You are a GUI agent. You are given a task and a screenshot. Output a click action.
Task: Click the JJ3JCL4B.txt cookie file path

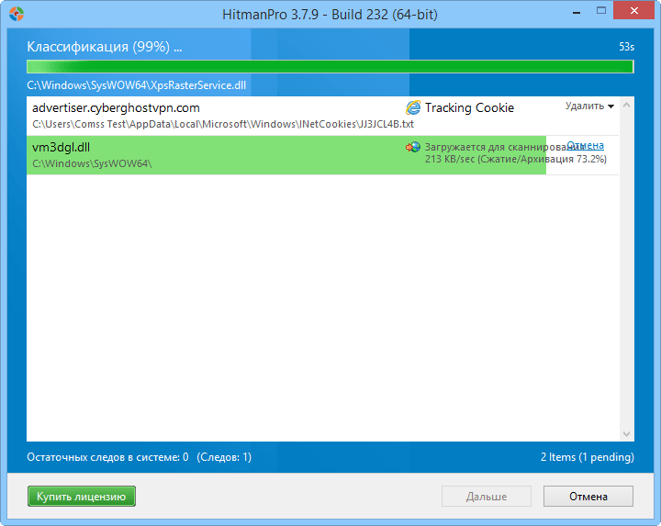(x=223, y=124)
